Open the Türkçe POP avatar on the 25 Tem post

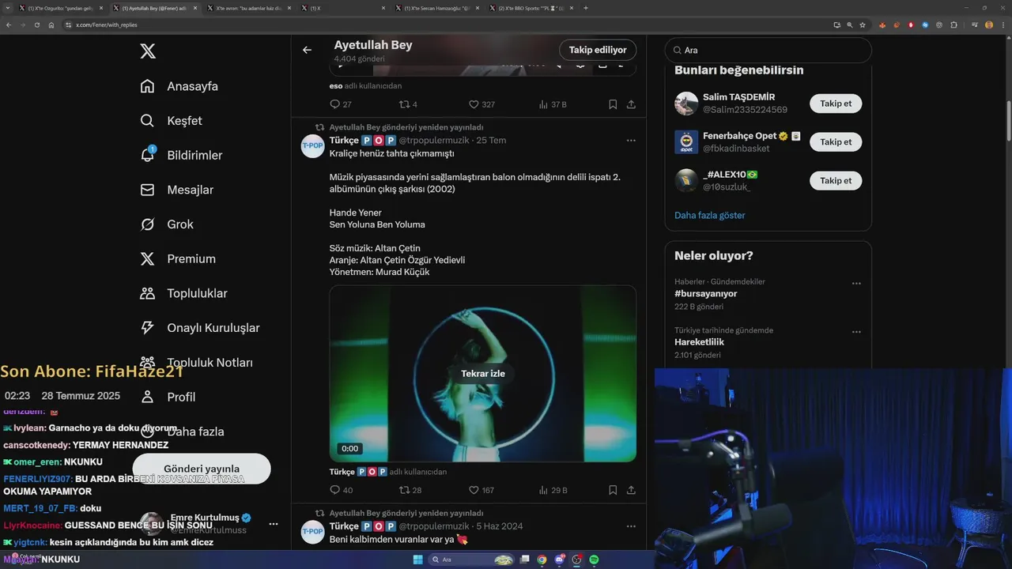(x=313, y=146)
